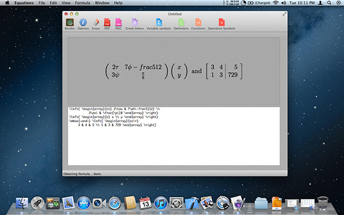Open the Options info icon
This screenshot has width=344, height=215.
[83, 22]
